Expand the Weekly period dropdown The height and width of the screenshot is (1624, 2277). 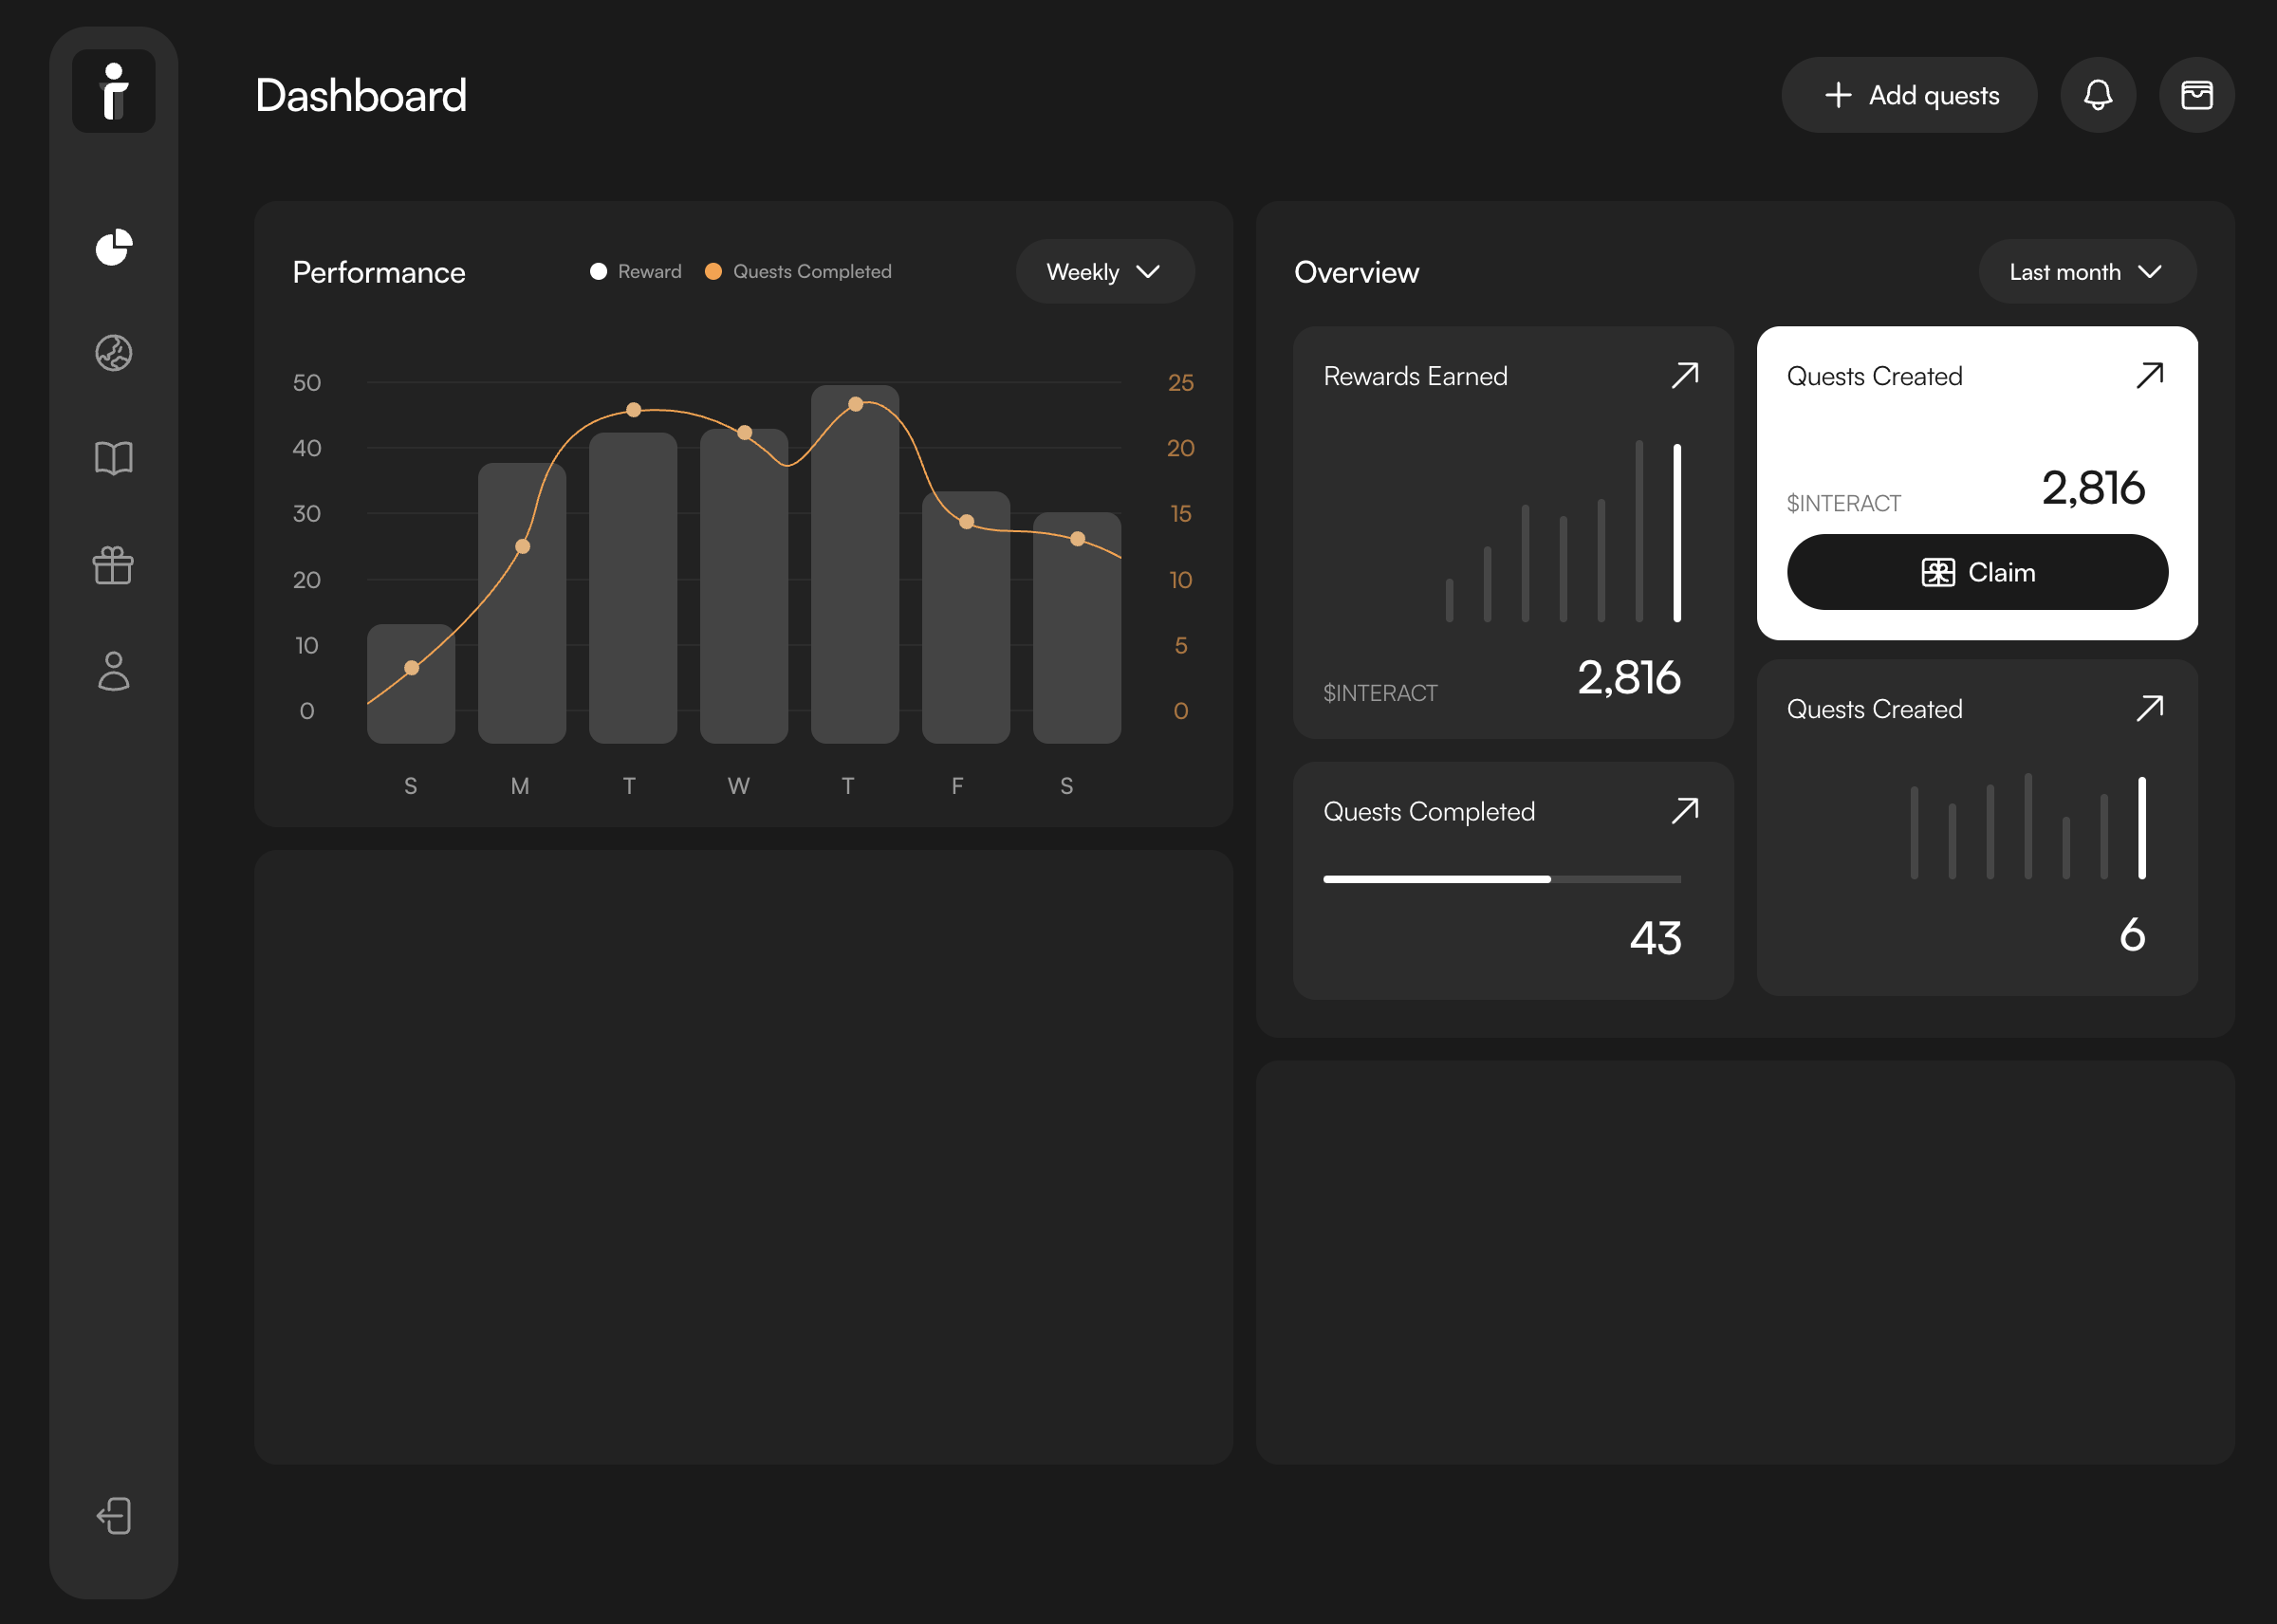(1104, 272)
